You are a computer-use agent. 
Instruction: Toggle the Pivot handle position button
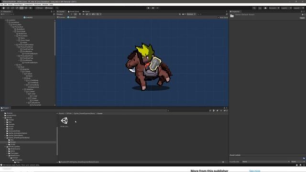pyautogui.click(x=39, y=8)
